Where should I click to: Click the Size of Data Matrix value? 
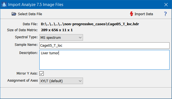coord(57,30)
